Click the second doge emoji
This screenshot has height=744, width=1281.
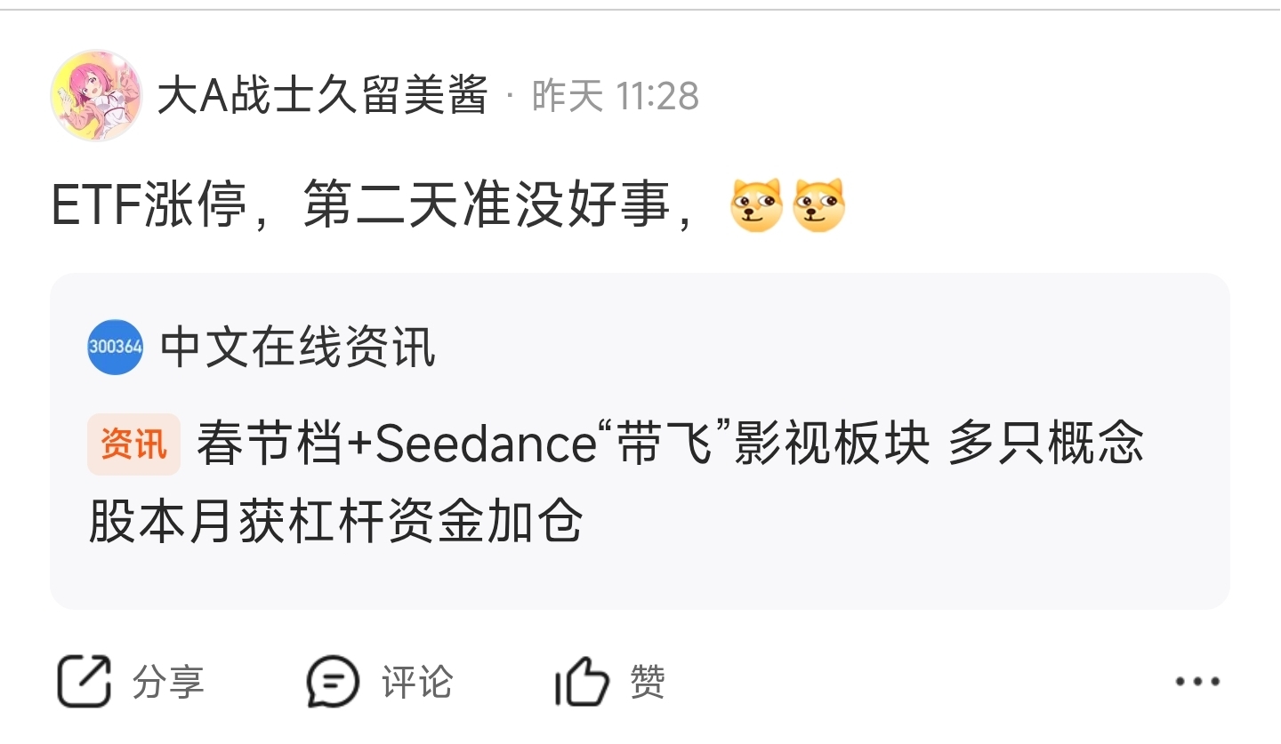click(x=818, y=205)
